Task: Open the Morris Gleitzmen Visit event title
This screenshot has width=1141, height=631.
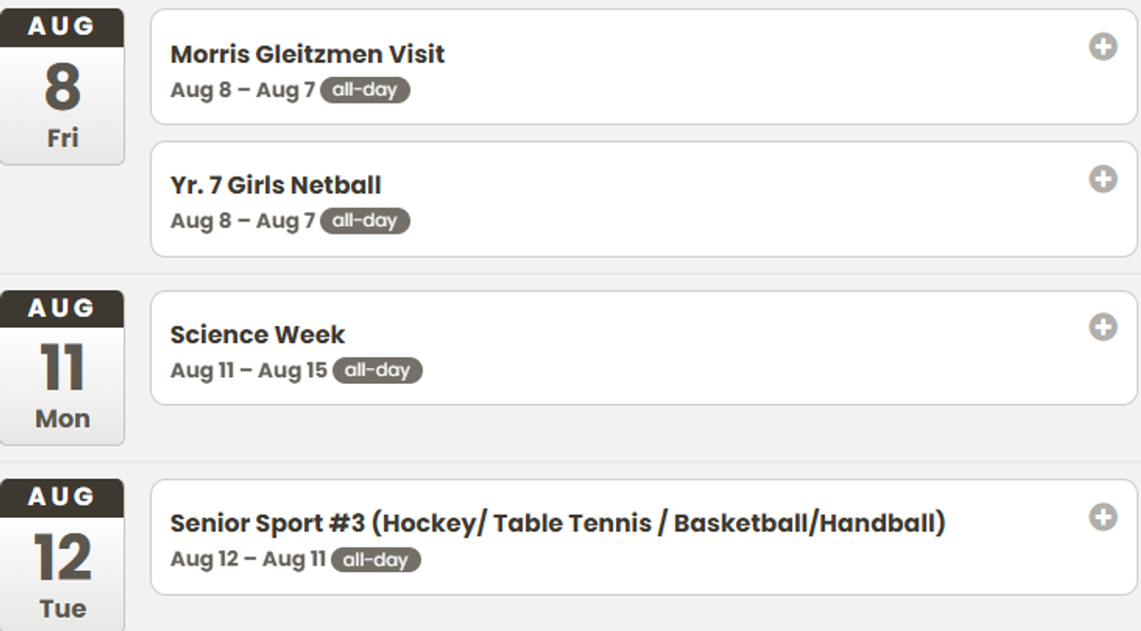Action: pos(307,54)
